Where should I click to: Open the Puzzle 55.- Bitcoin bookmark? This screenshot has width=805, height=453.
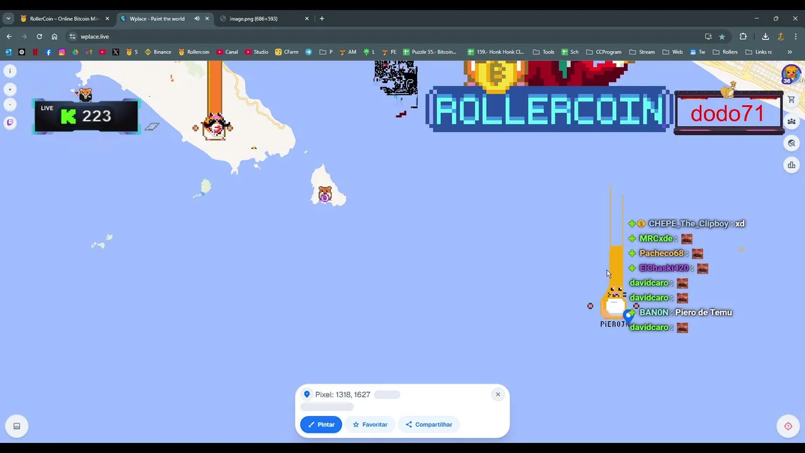pyautogui.click(x=430, y=52)
